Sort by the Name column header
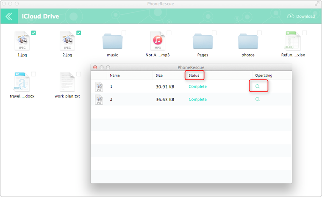Viewport: 322px width, 197px height. tap(114, 75)
